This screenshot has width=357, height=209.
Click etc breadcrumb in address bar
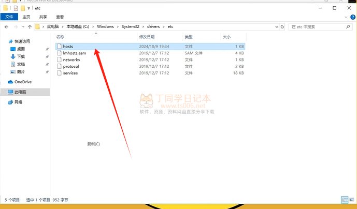170,26
